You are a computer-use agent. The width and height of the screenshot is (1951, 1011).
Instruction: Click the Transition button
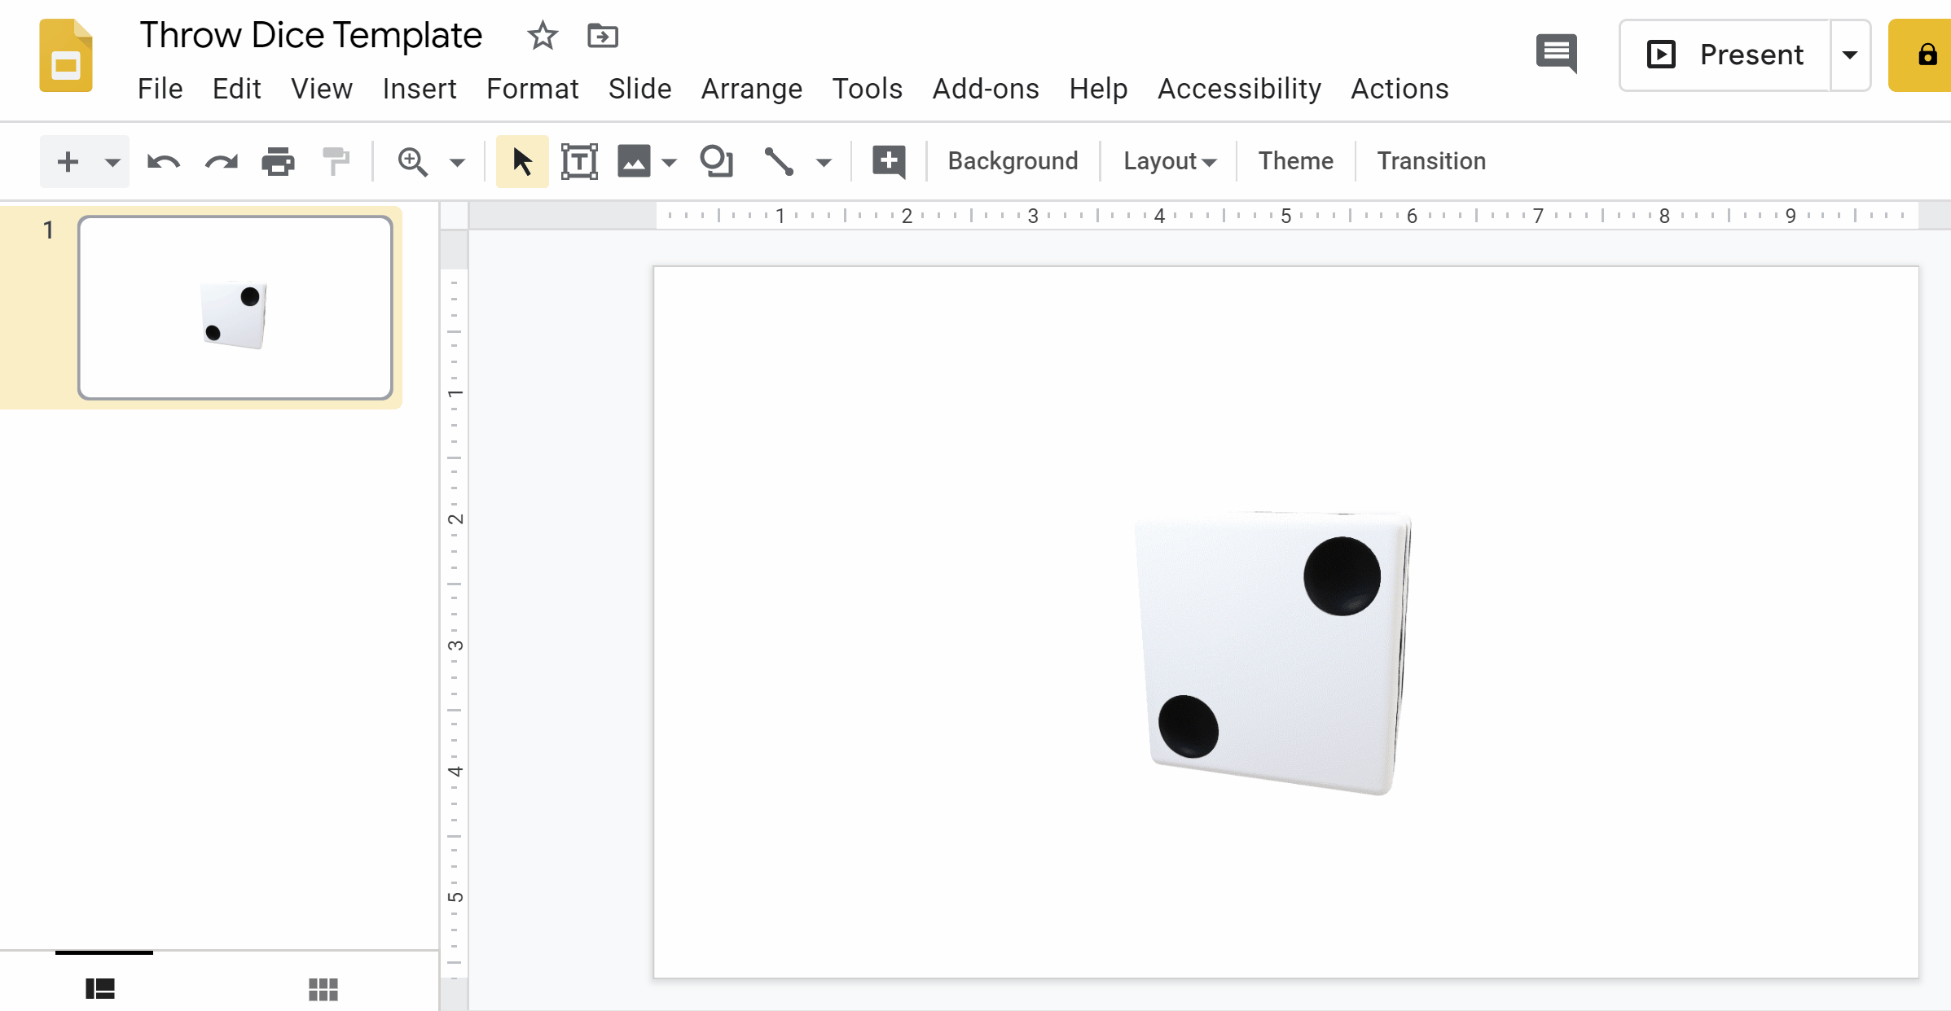coord(1431,161)
